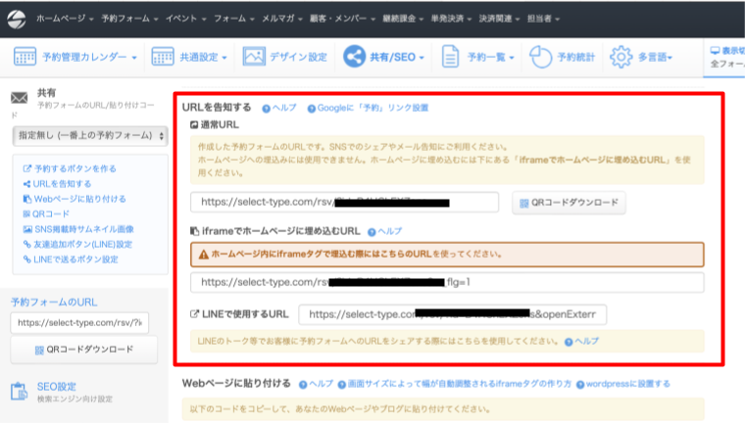Click the SEO設定 clipboard icon in sidebar
The width and height of the screenshot is (745, 423).
coord(21,392)
